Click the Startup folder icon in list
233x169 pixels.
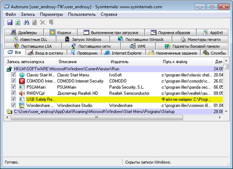pyautogui.click(x=9, y=112)
